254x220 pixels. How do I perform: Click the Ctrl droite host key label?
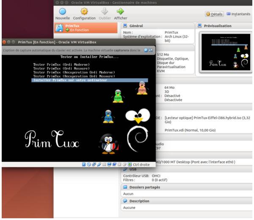[141, 165]
